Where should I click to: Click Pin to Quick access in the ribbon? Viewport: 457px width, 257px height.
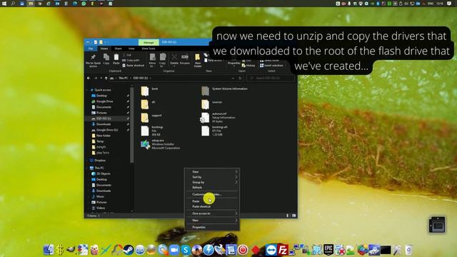93,60
